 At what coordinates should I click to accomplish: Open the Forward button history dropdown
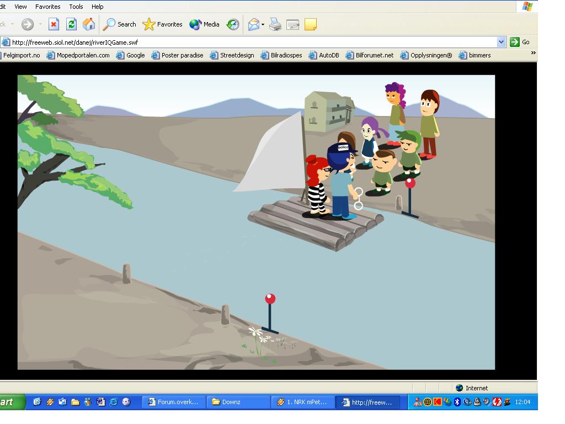[40, 24]
